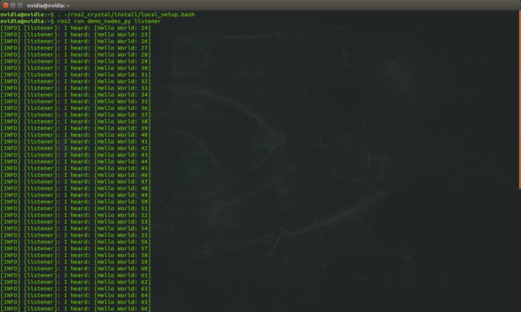Select the line Hello World: 49
The image size is (521, 312).
[76, 195]
